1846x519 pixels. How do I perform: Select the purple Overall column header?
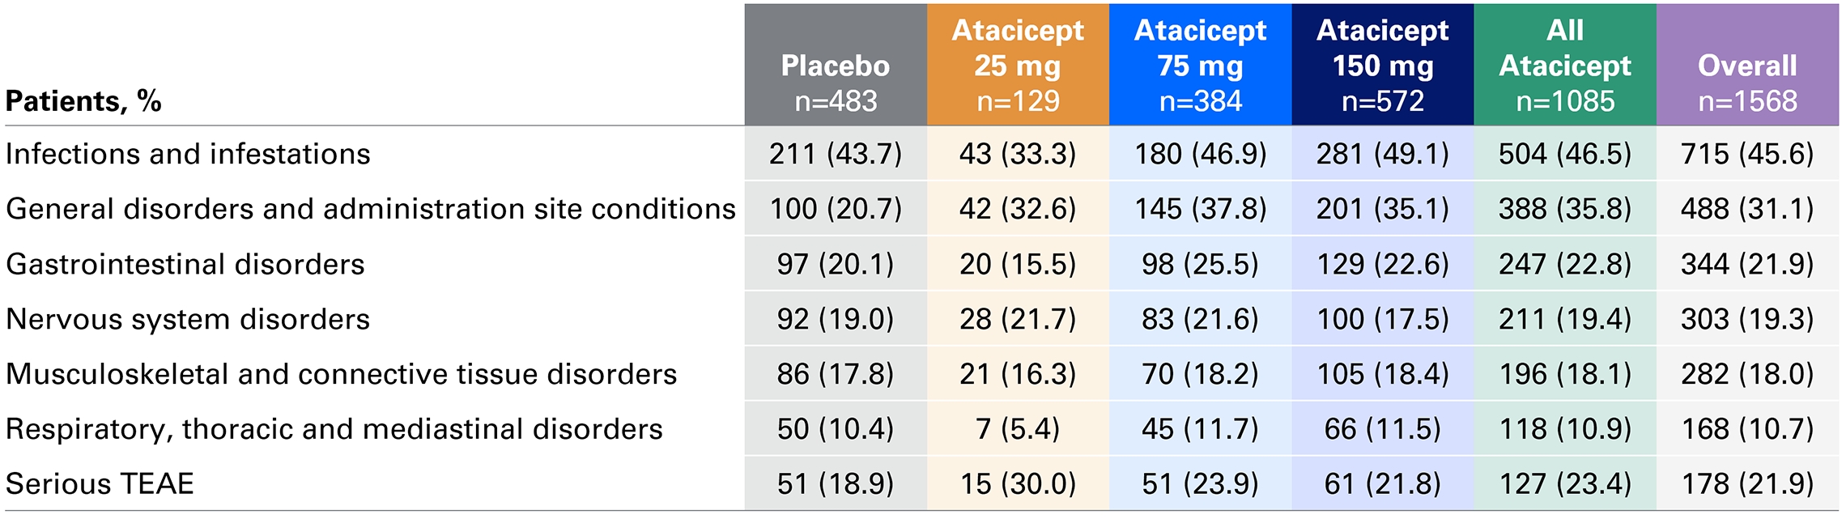click(x=1747, y=66)
